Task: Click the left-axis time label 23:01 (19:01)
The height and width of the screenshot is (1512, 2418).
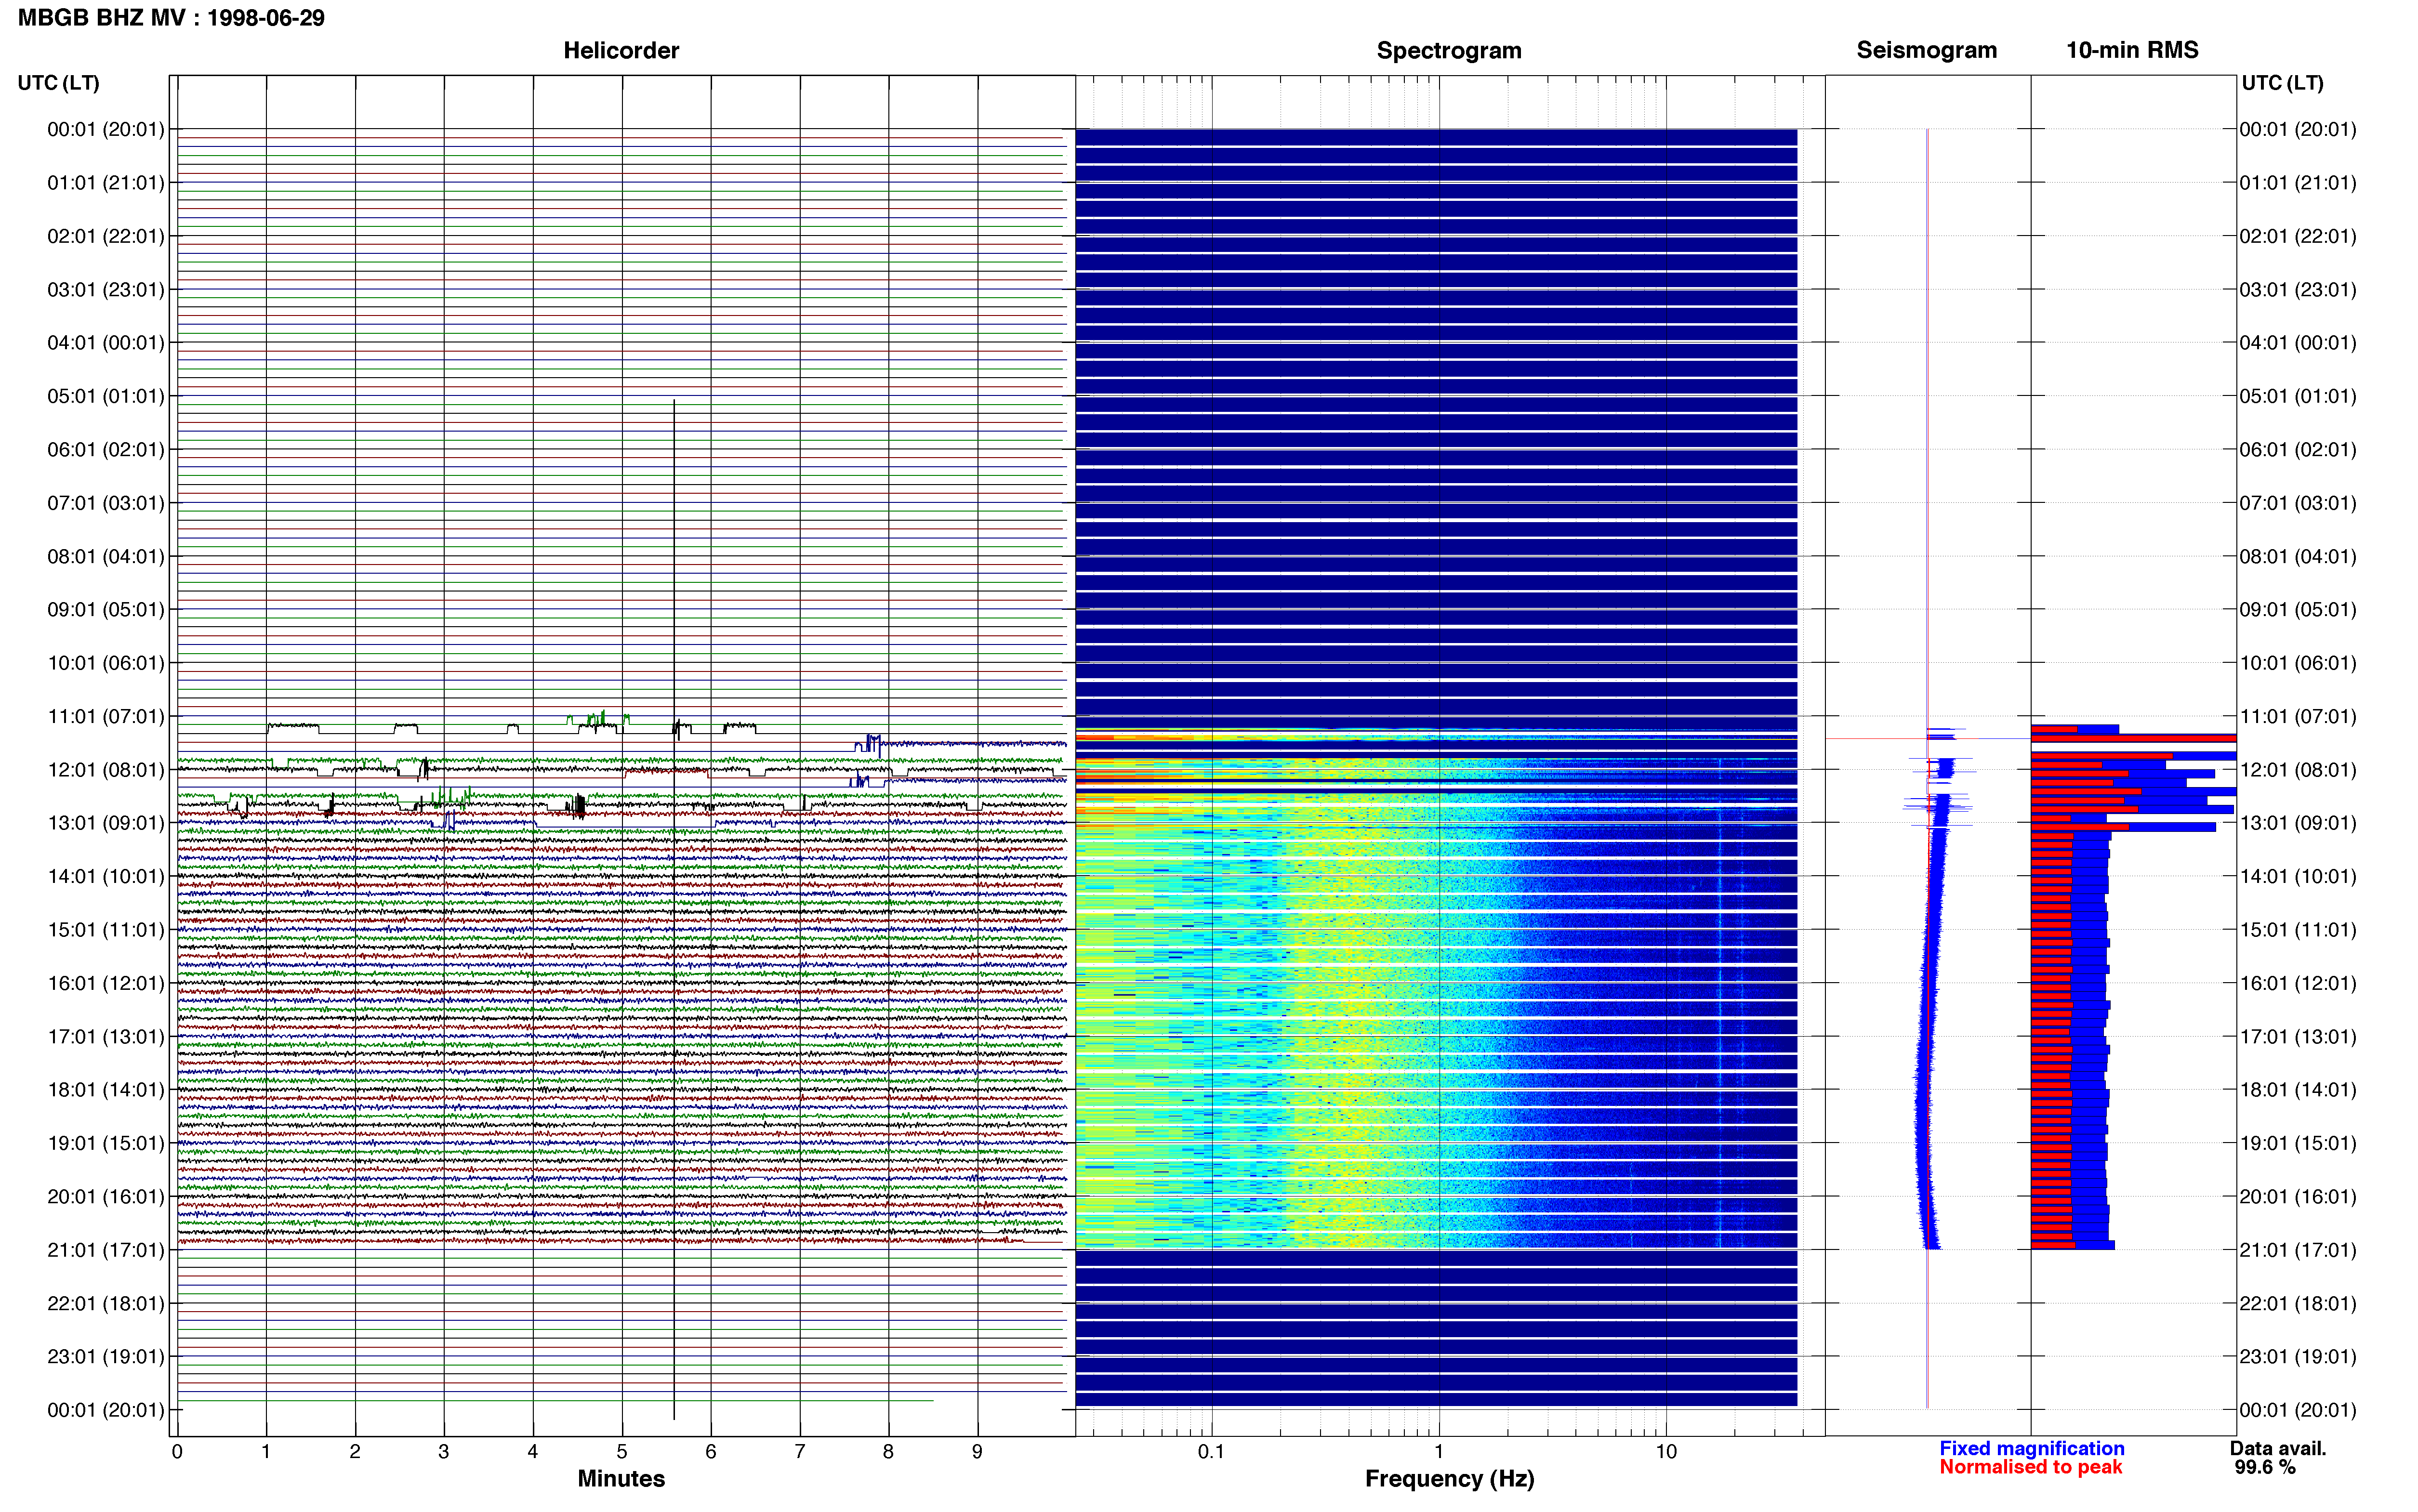Action: 106,1356
